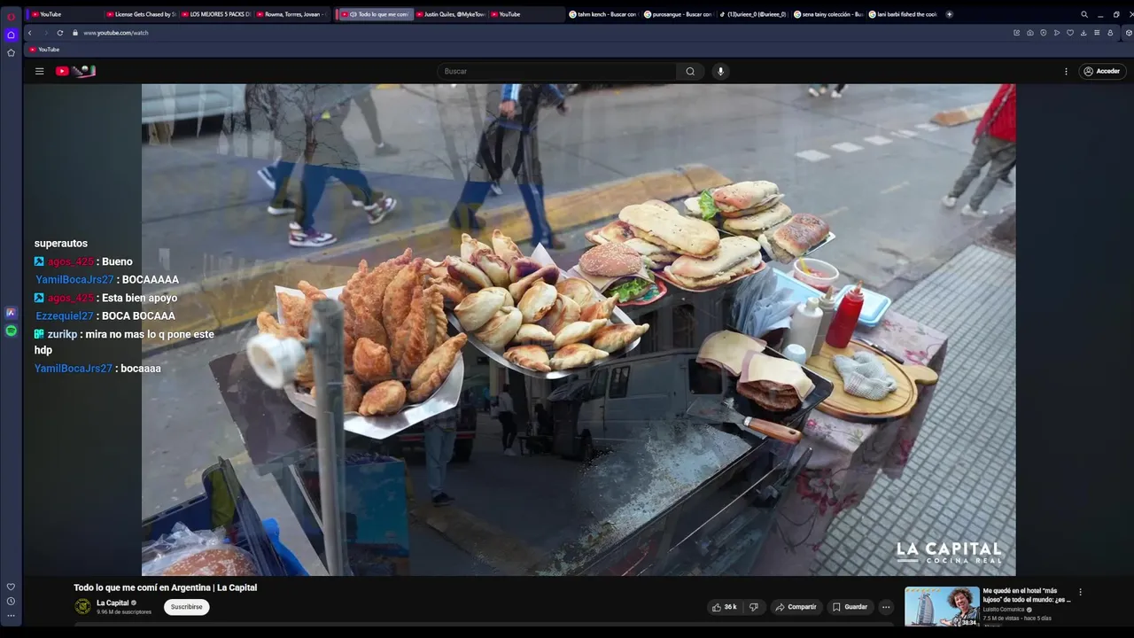The image size is (1134, 638).
Task: Open the sidebar heart pinboards icon
Action: click(x=11, y=587)
